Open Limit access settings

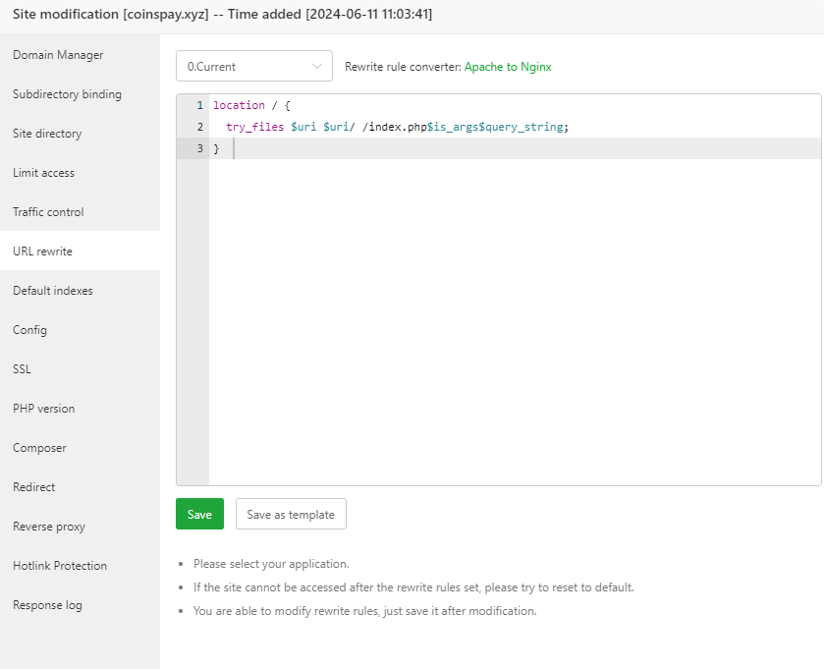tap(43, 173)
